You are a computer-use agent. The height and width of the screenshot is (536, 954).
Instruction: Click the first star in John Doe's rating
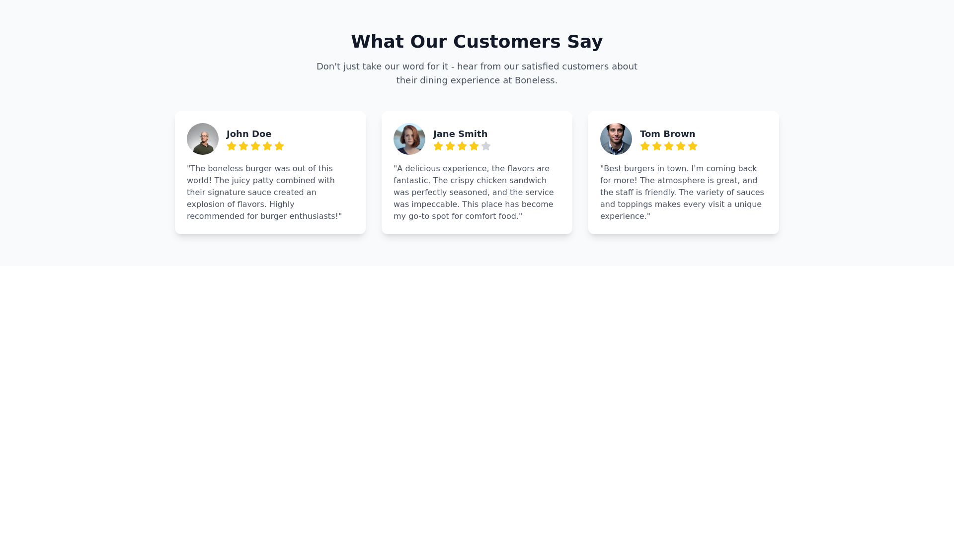(232, 146)
